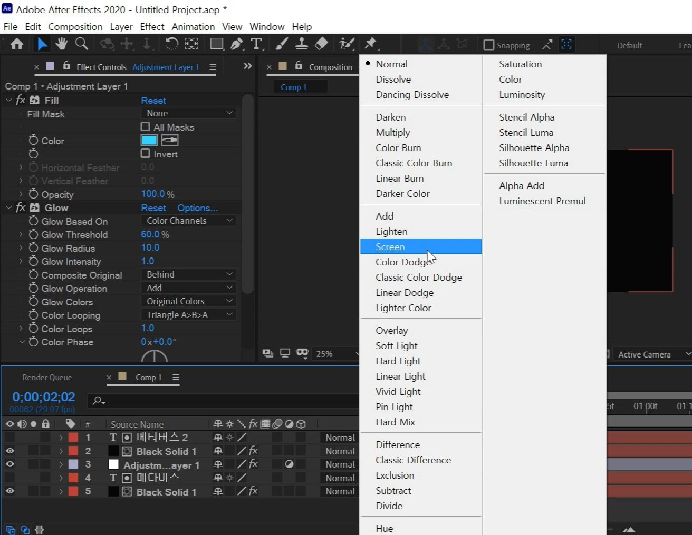Select the Clone Stamp tool
This screenshot has height=535, width=692.
[x=301, y=44]
